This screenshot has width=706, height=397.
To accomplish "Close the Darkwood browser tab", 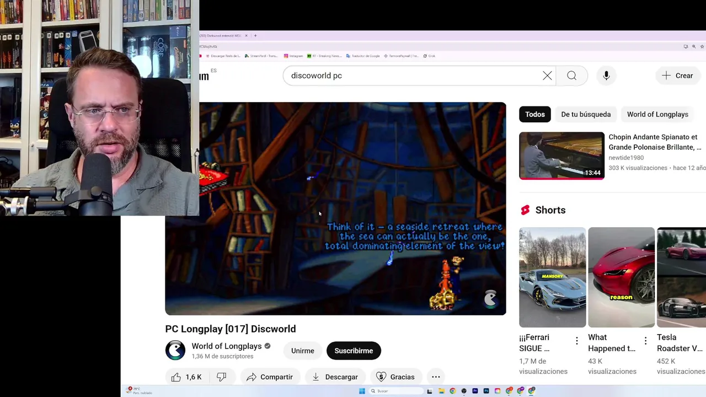I will (x=246, y=36).
